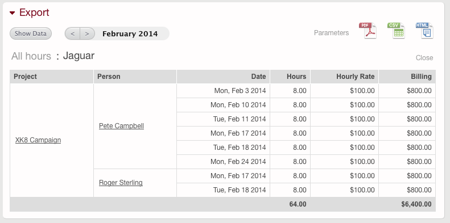Sort by the Date column header

223,77
